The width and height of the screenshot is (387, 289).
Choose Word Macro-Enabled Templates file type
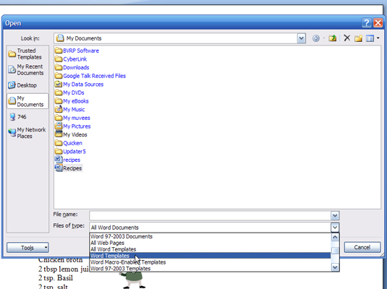[210, 262]
